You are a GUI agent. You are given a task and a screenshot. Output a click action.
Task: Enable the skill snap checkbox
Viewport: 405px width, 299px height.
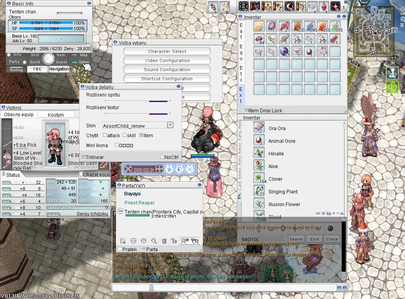(x=125, y=135)
